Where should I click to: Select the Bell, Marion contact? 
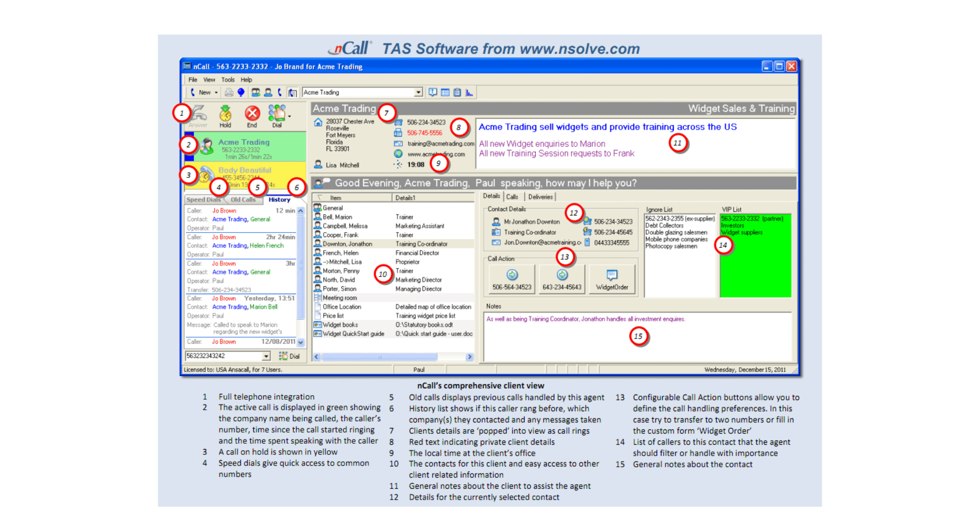pyautogui.click(x=393, y=217)
